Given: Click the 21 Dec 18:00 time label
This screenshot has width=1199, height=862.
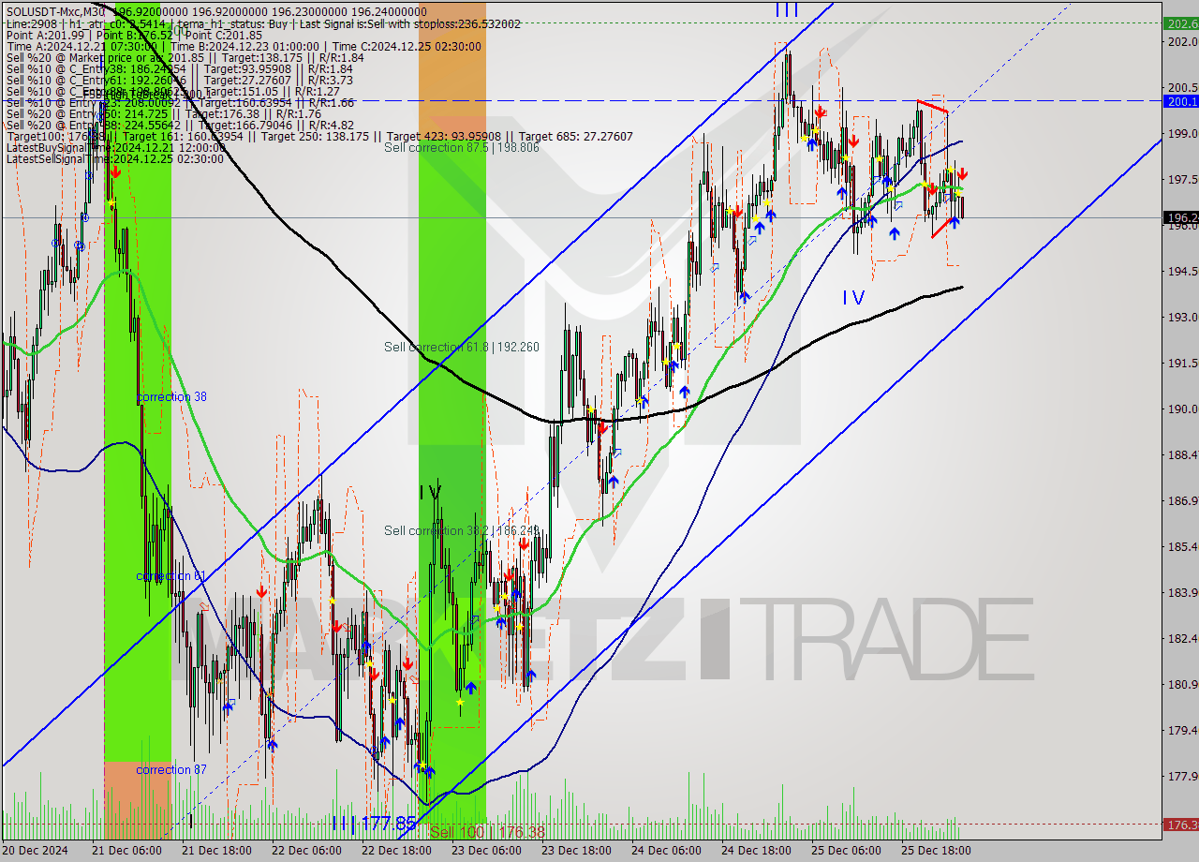Looking at the screenshot, I should pyautogui.click(x=216, y=851).
